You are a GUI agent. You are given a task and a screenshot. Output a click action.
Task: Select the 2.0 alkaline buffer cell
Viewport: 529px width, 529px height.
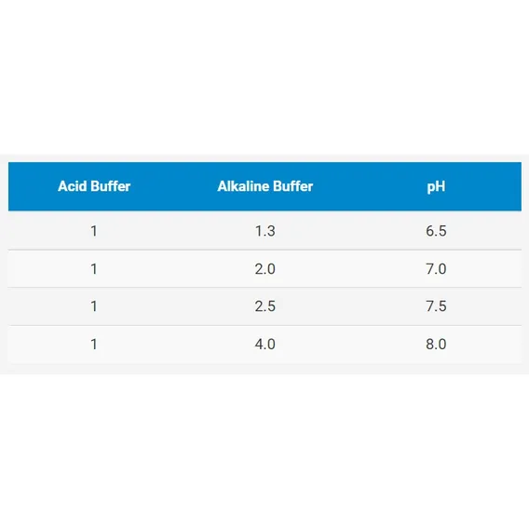point(265,269)
